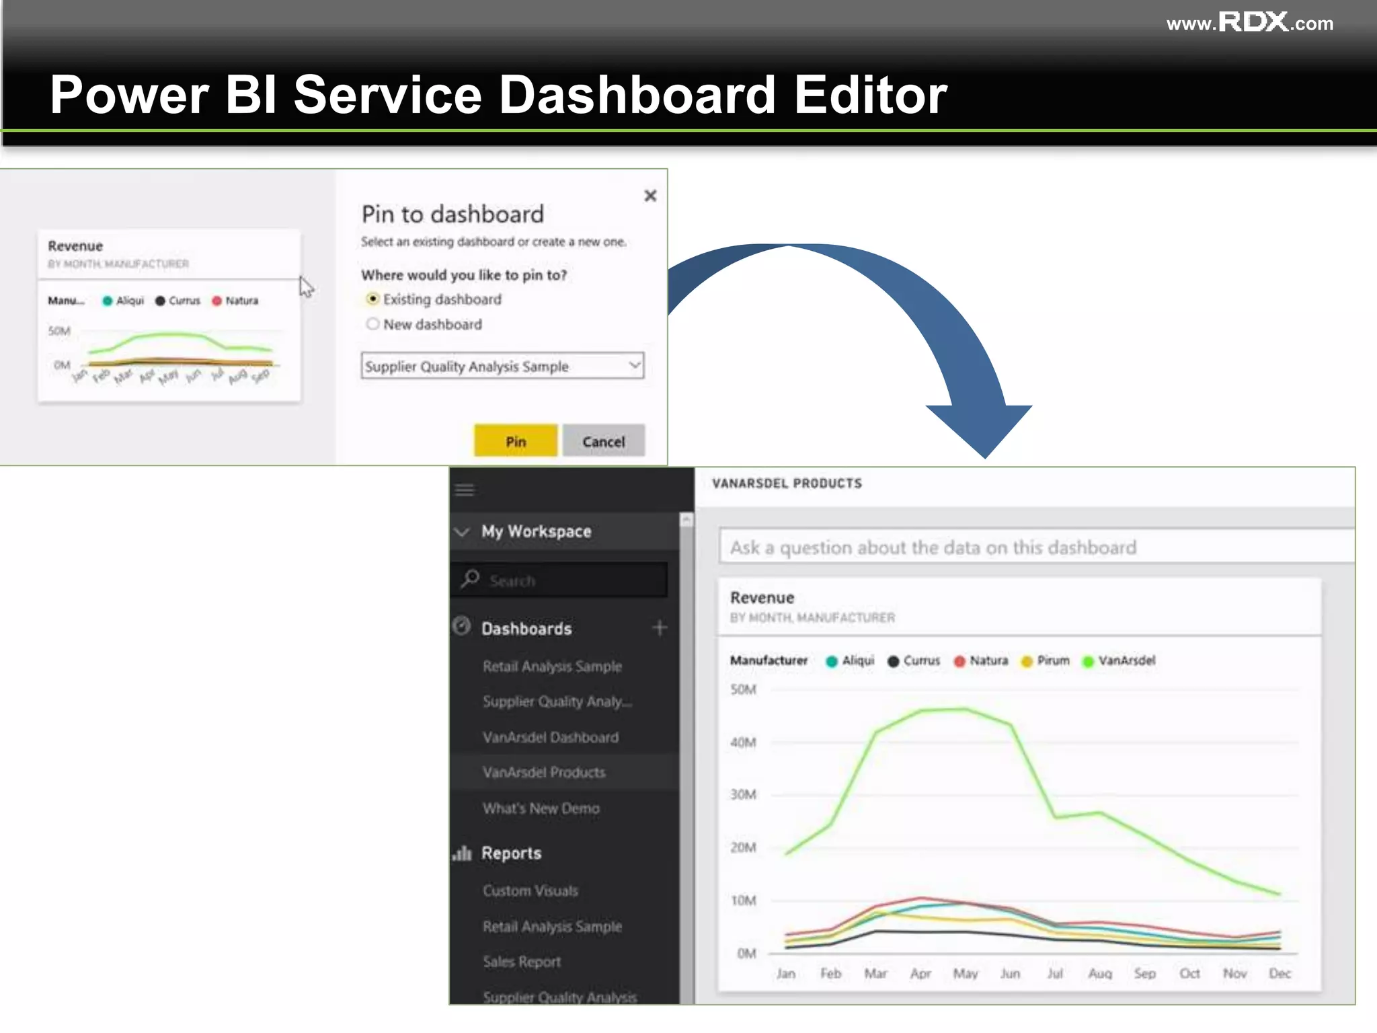
Task: Open the Reports section heading
Action: tap(512, 853)
